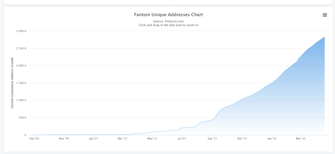Click the 'Source: FtmScan.com' subtitle
Image resolution: width=335 pixels, height=154 pixels.
pos(169,21)
